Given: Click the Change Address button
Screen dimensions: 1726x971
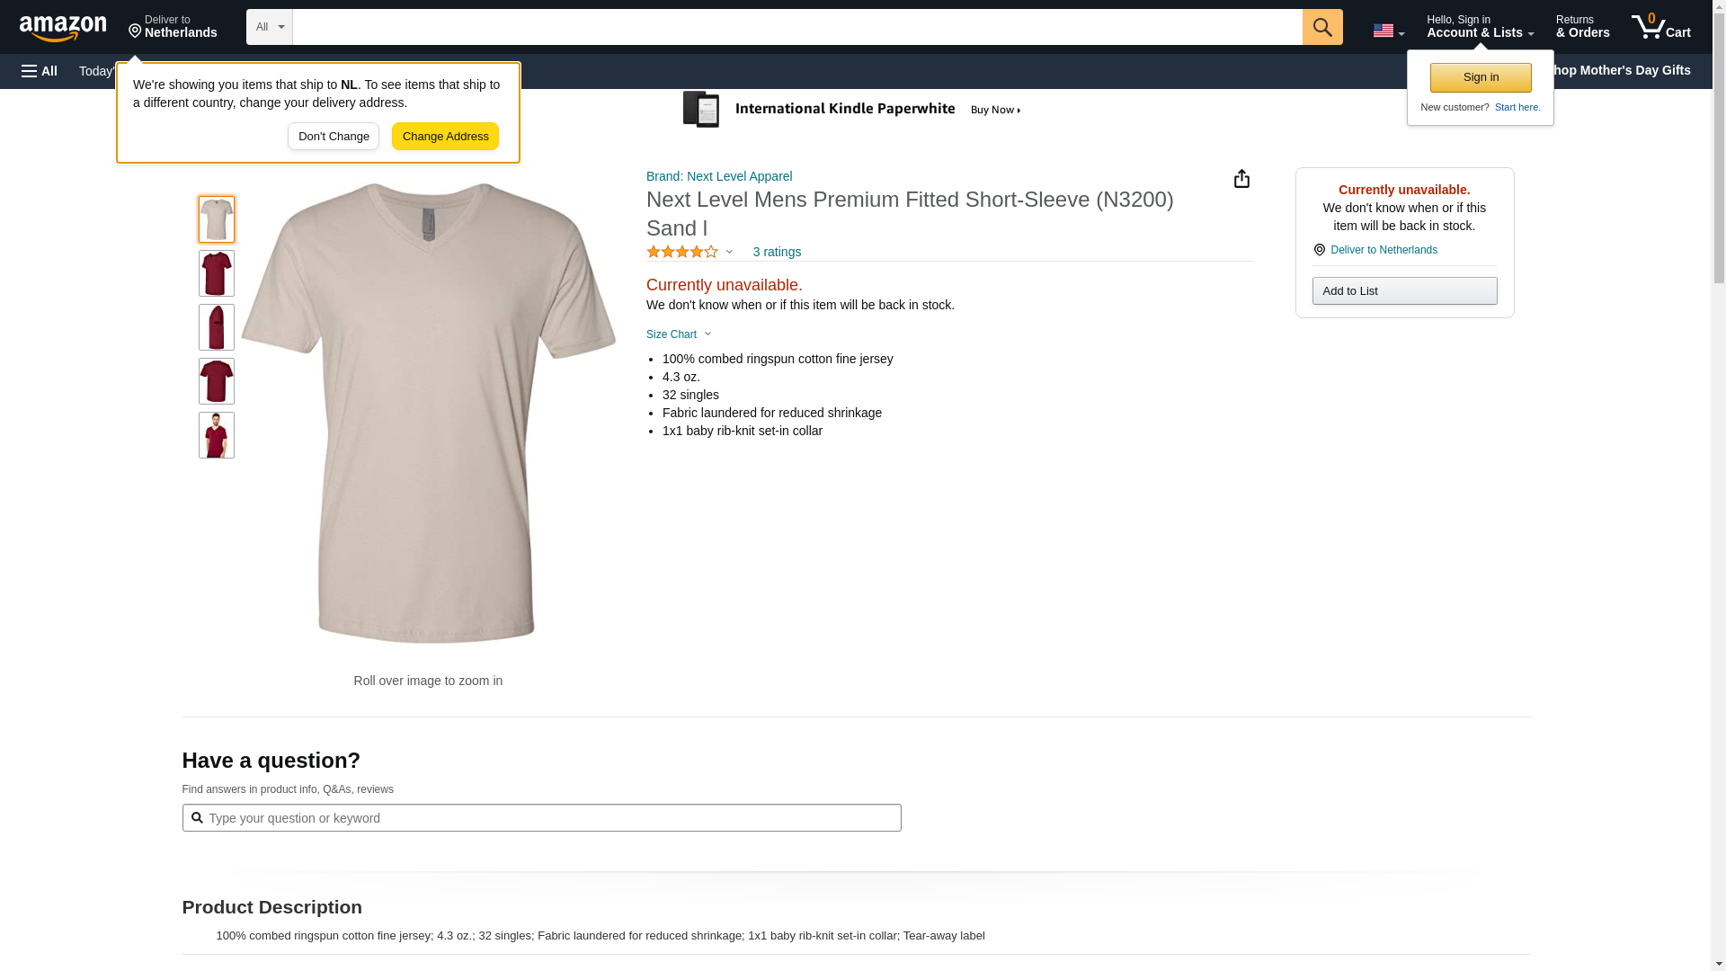Looking at the screenshot, I should pyautogui.click(x=445, y=137).
